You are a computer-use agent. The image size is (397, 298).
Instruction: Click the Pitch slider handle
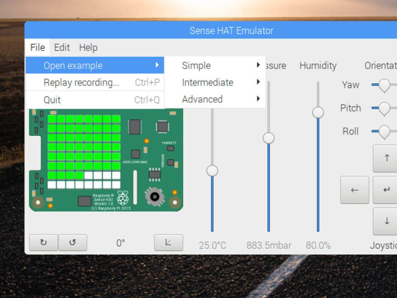click(384, 109)
